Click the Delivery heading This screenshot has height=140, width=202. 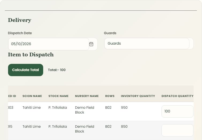point(20,20)
